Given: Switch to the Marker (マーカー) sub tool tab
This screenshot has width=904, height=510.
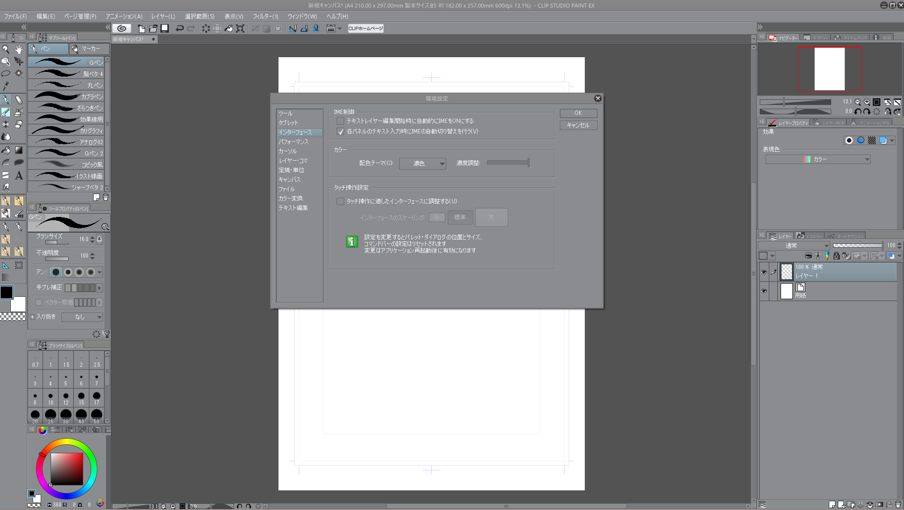Looking at the screenshot, I should click(x=89, y=49).
